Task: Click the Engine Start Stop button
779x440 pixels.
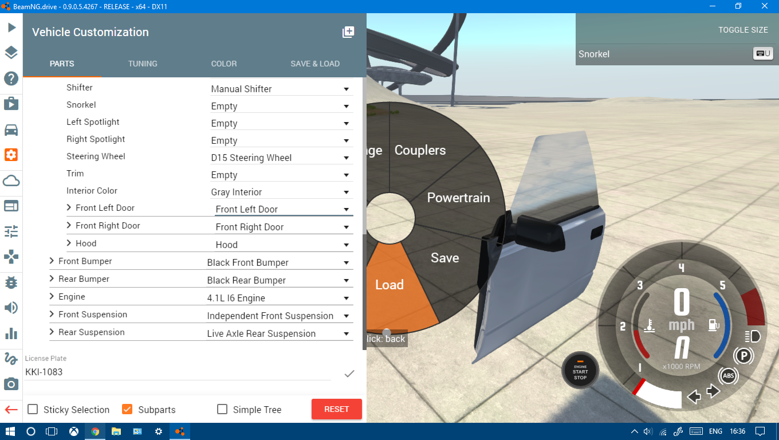Action: coord(580,370)
